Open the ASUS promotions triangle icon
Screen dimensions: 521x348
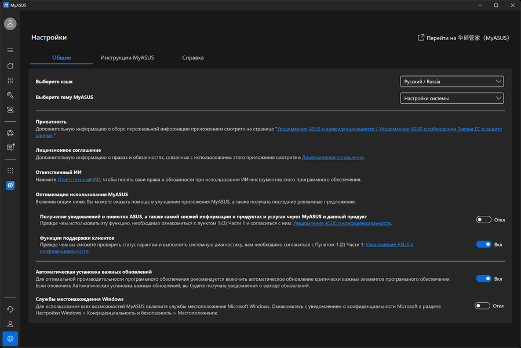pos(10,133)
